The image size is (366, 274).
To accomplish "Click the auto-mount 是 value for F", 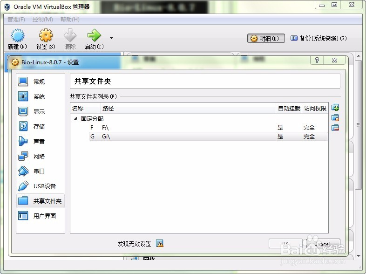I will tap(280, 128).
